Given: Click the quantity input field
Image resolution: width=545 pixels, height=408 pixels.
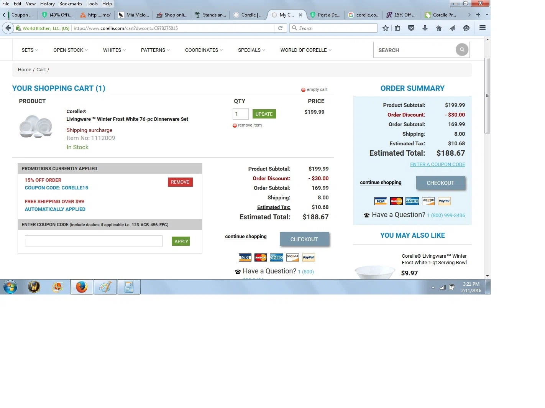Looking at the screenshot, I should (241, 114).
